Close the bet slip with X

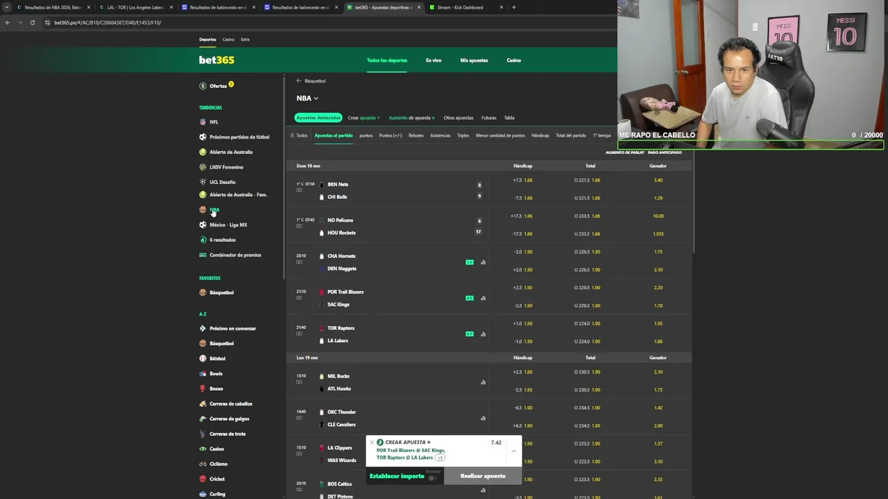pos(371,442)
